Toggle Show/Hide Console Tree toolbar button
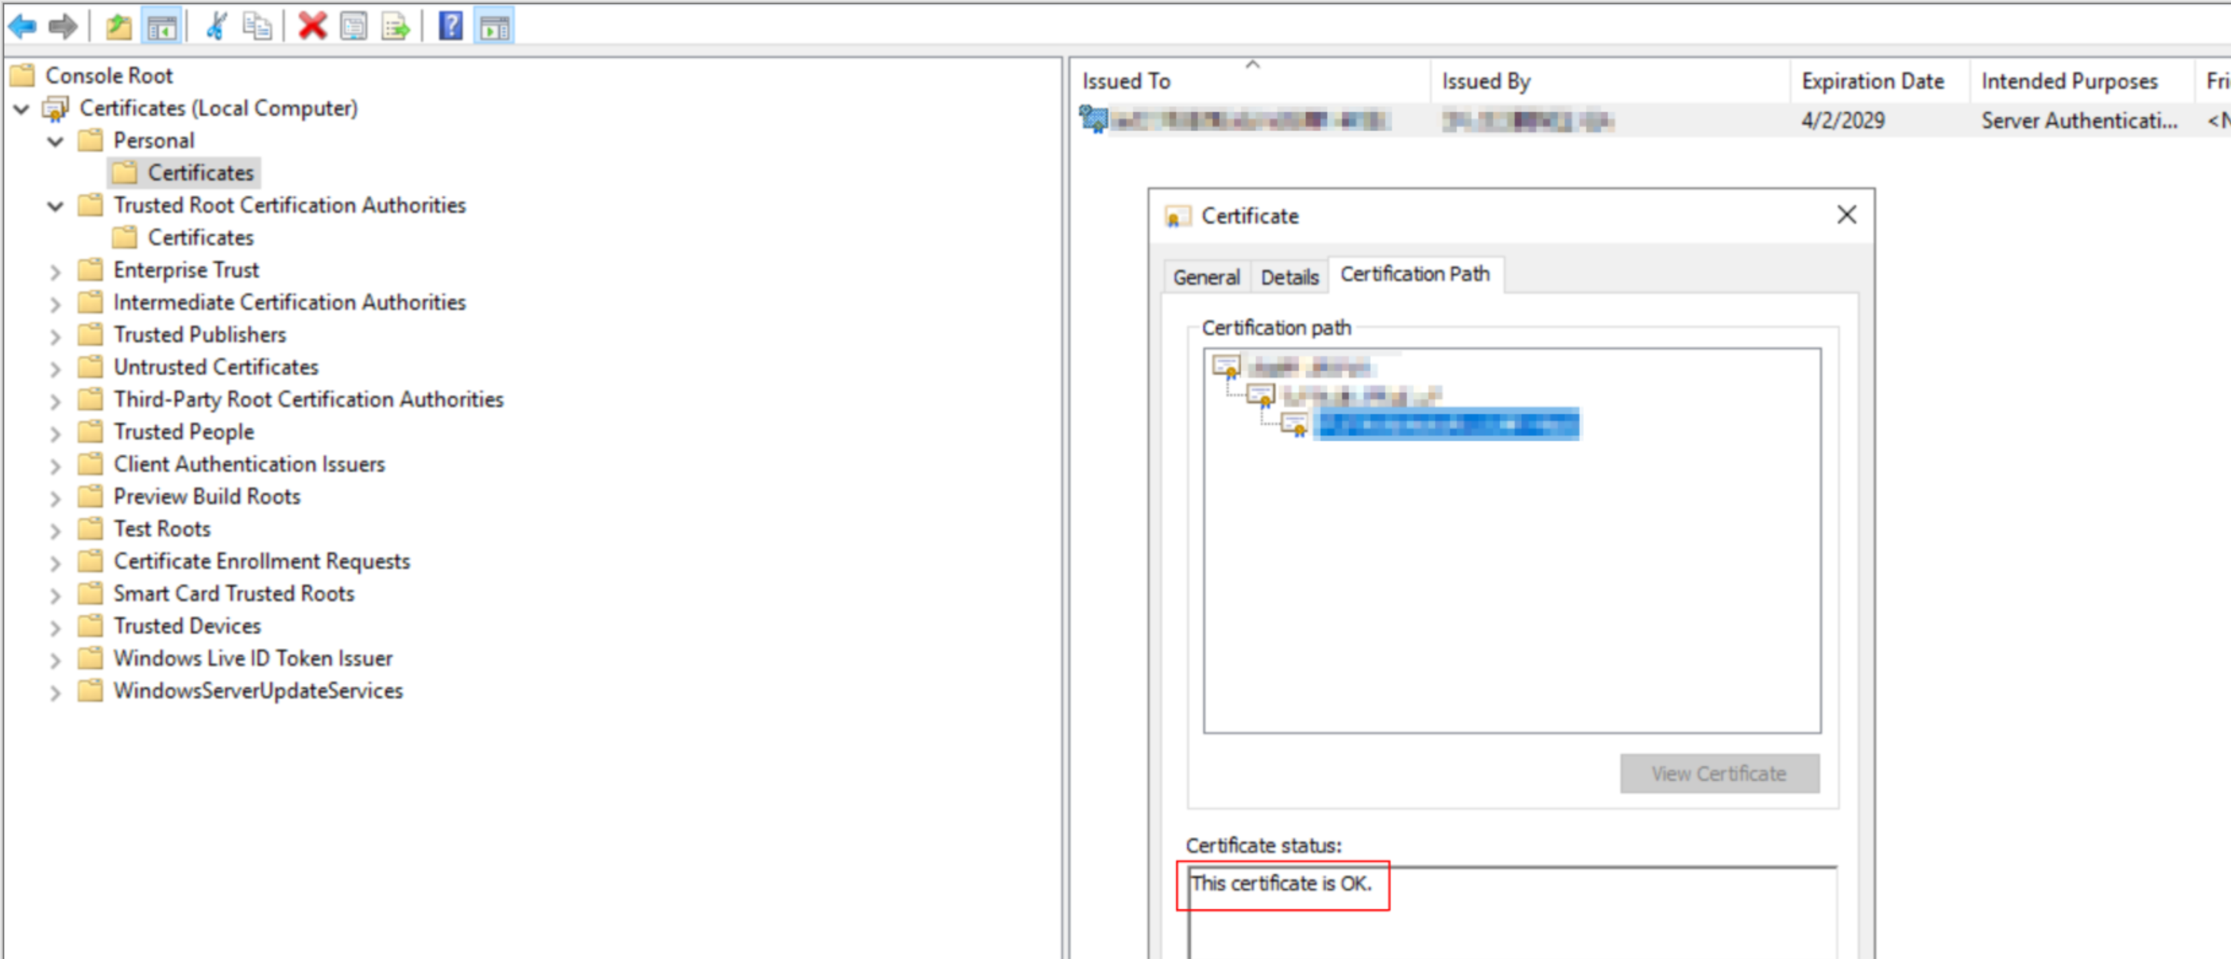2231x959 pixels. click(x=162, y=26)
